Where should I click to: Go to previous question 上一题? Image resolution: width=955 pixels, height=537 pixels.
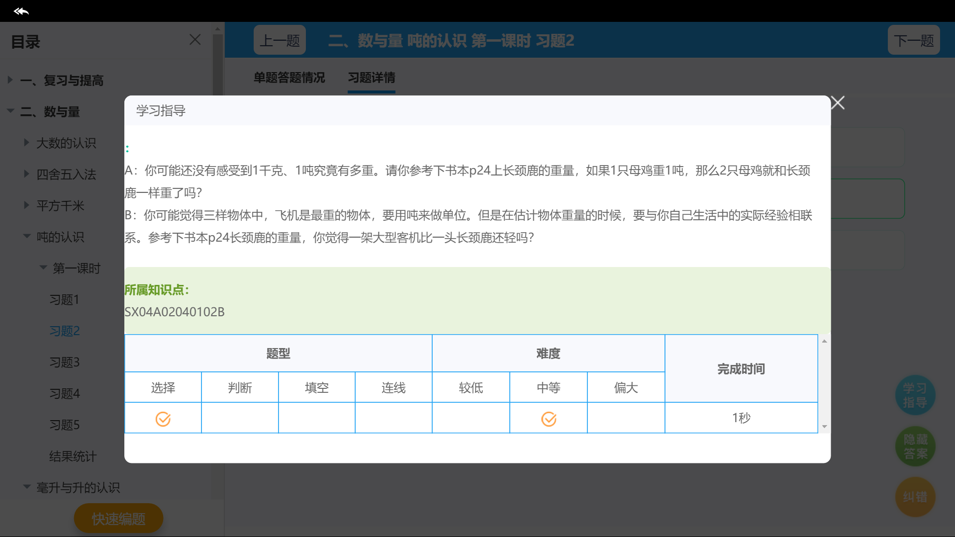pos(280,40)
